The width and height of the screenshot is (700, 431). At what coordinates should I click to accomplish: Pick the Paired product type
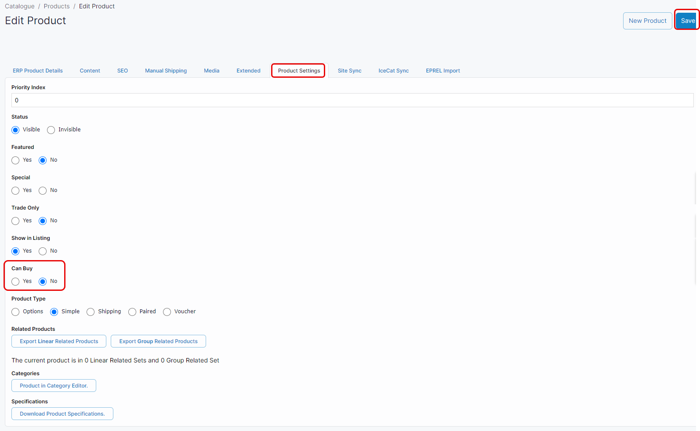132,312
